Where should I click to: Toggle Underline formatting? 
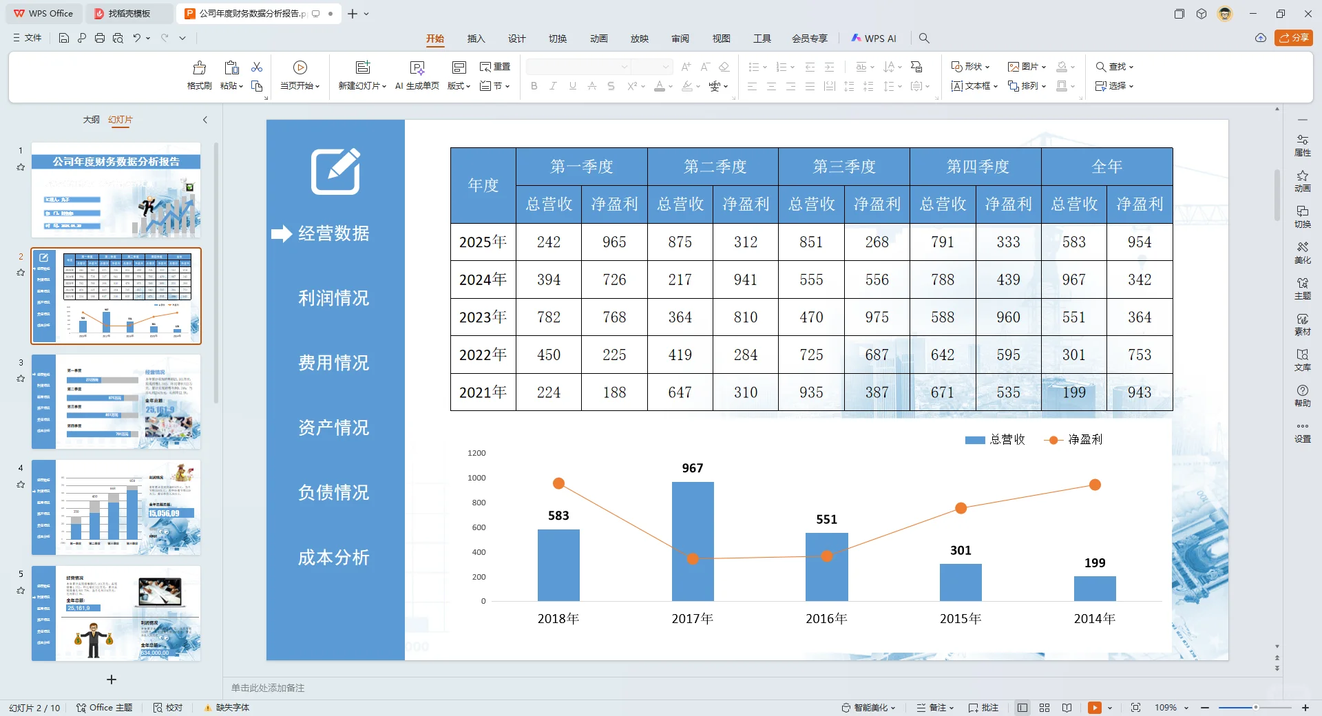point(572,86)
